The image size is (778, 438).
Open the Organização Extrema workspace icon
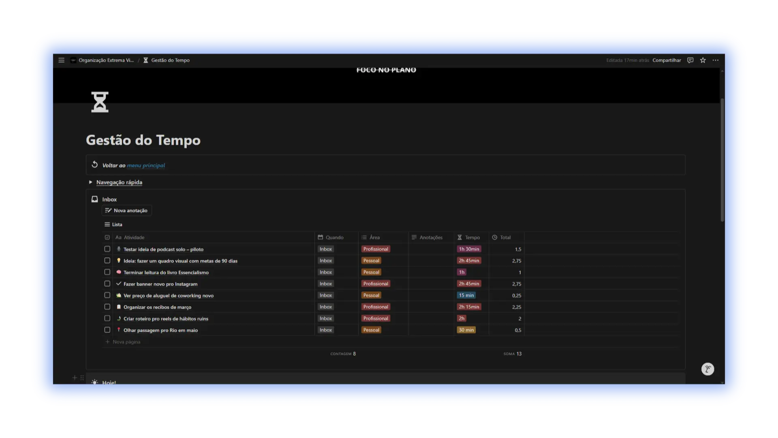point(73,60)
